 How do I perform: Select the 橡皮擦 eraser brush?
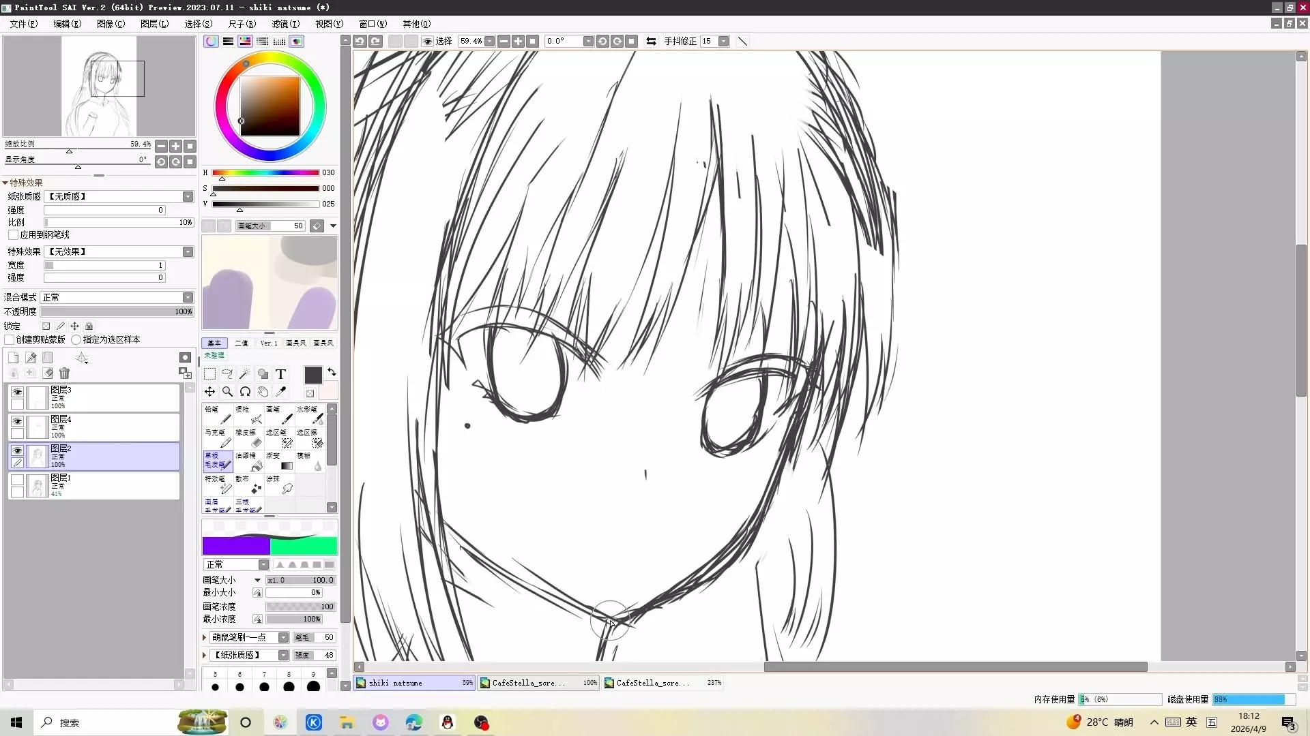pos(249,438)
